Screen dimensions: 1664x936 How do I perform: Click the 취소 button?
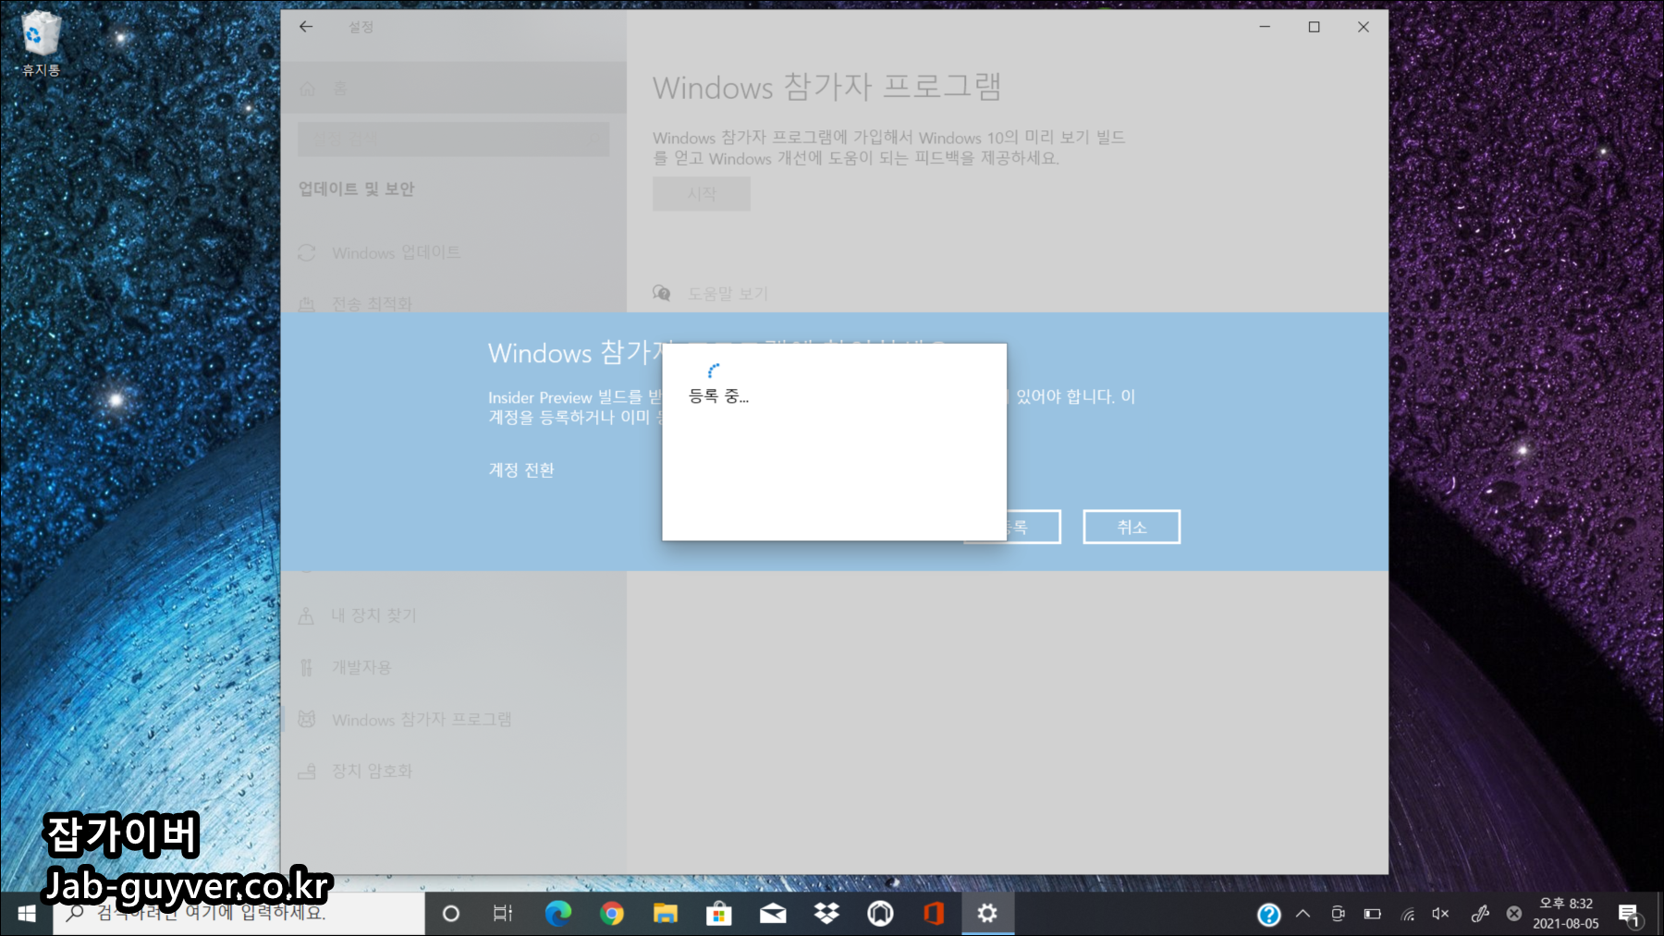click(1132, 527)
